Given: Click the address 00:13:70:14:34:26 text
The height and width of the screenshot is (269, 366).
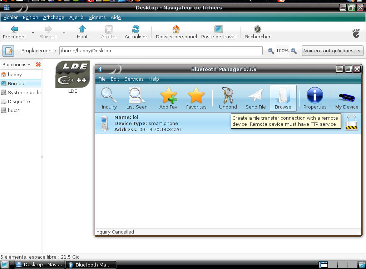Looking at the screenshot, I should tap(160, 130).
